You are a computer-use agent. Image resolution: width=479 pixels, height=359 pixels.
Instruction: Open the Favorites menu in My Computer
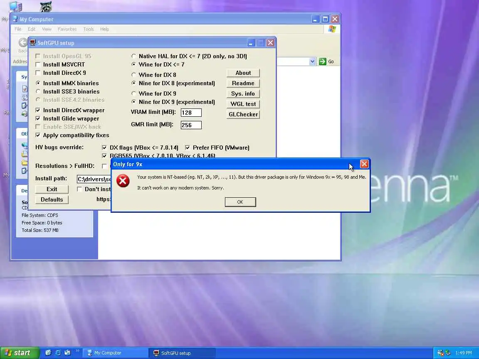click(67, 29)
